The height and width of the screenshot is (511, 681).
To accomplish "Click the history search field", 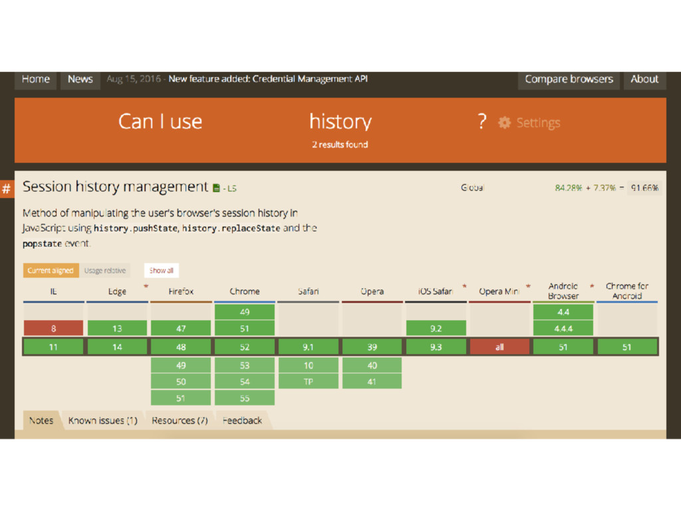I will 340,122.
